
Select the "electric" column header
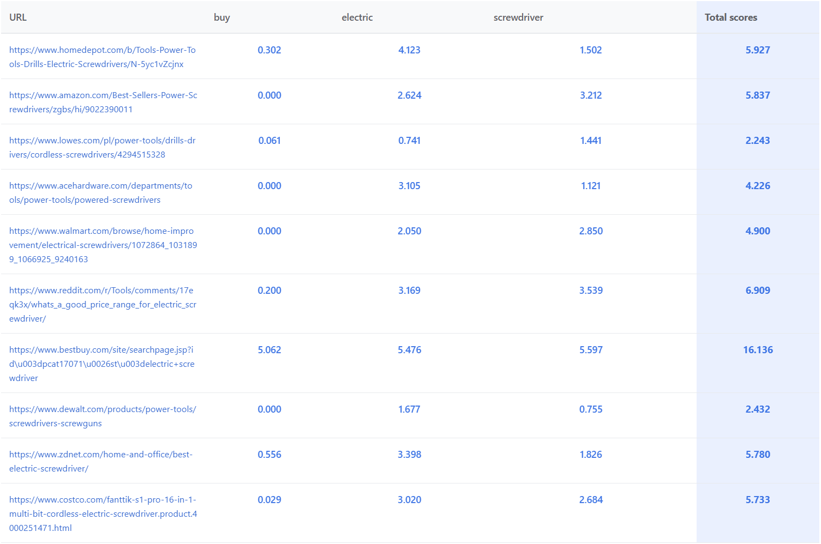(357, 17)
